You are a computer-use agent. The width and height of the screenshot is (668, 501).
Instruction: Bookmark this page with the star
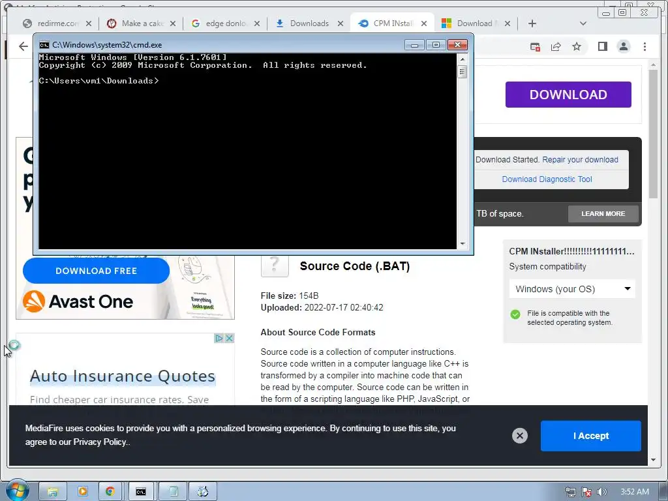tap(577, 46)
